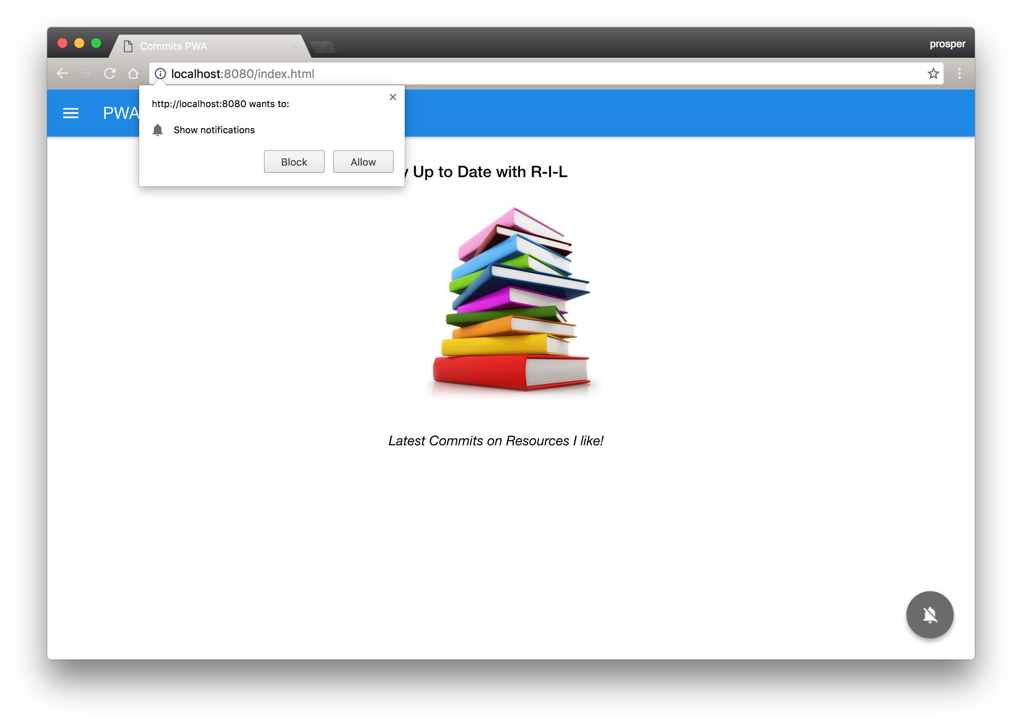
Task: Click the forward navigation arrow
Action: (x=86, y=73)
